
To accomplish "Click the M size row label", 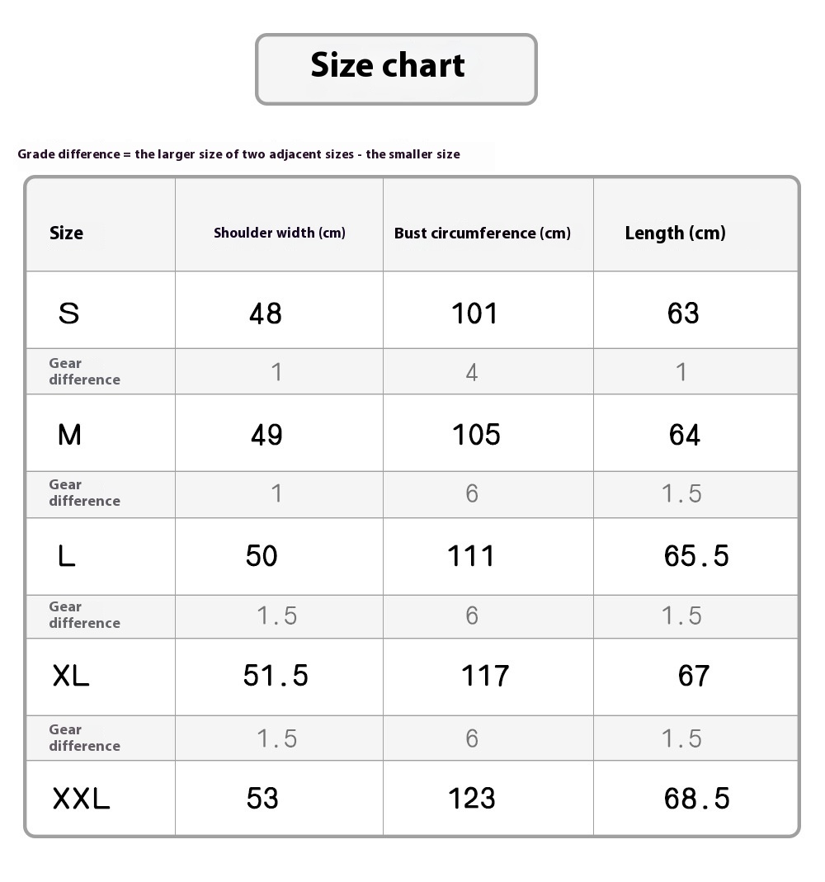I will 70,435.
